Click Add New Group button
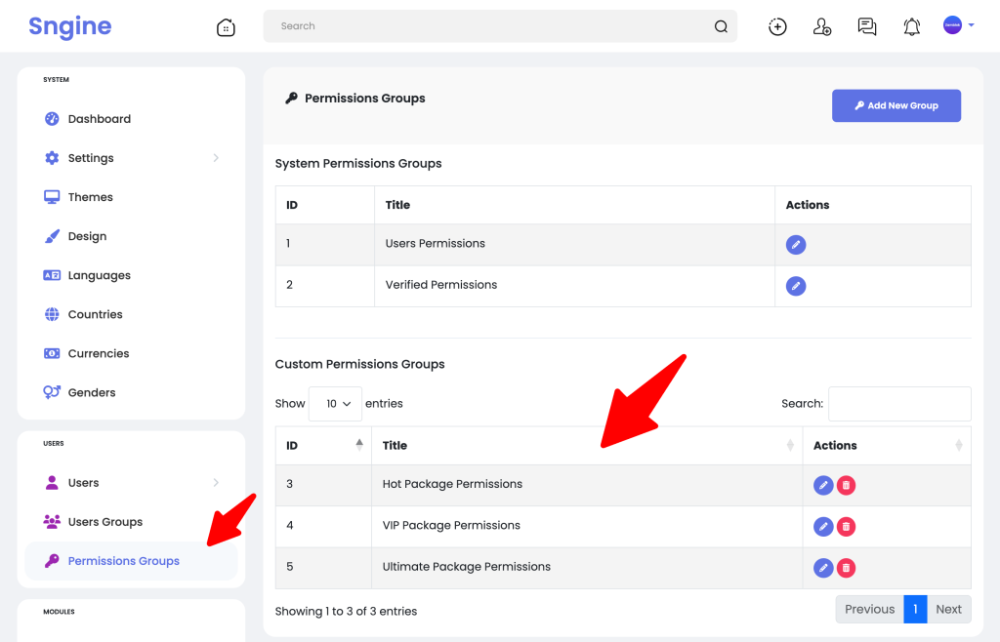This screenshot has width=1000, height=642. tap(896, 105)
